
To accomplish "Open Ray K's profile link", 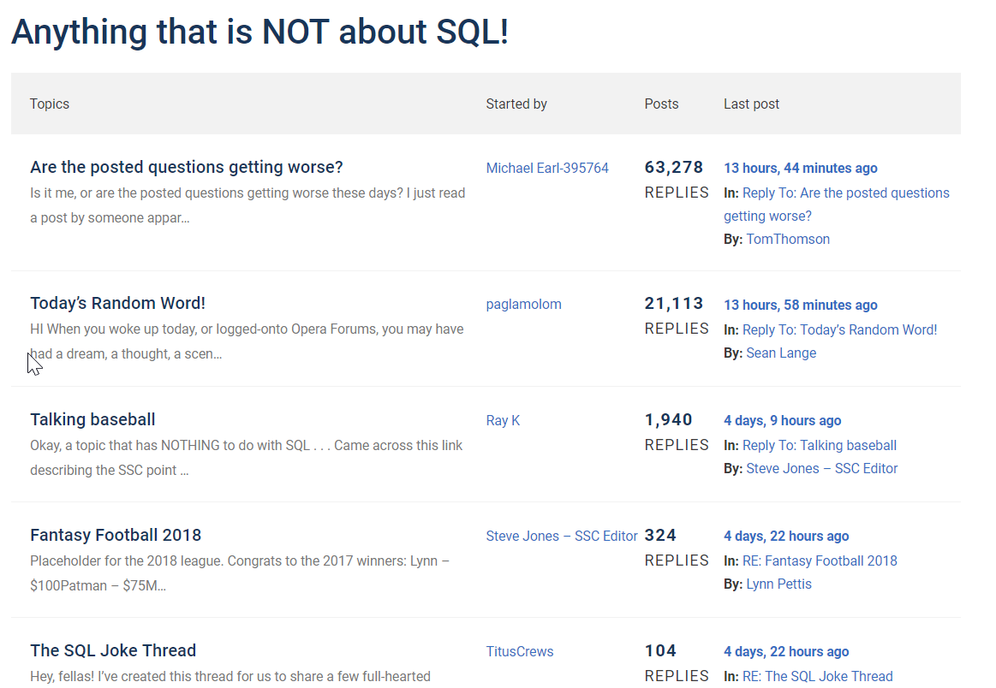I will 503,420.
